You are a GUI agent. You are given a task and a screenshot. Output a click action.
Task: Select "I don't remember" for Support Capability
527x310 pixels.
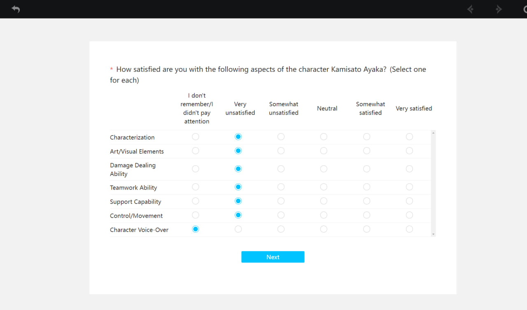pyautogui.click(x=196, y=201)
